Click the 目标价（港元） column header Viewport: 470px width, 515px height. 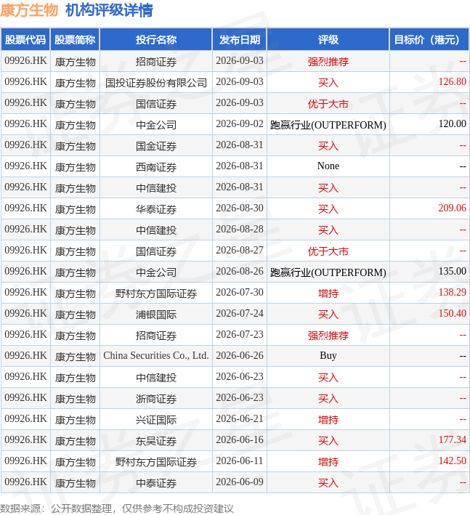429,40
